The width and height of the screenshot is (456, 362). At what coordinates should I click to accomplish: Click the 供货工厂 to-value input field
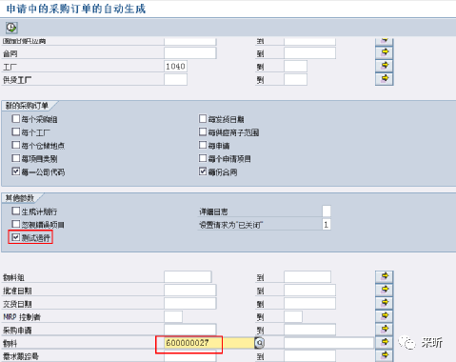(295, 79)
